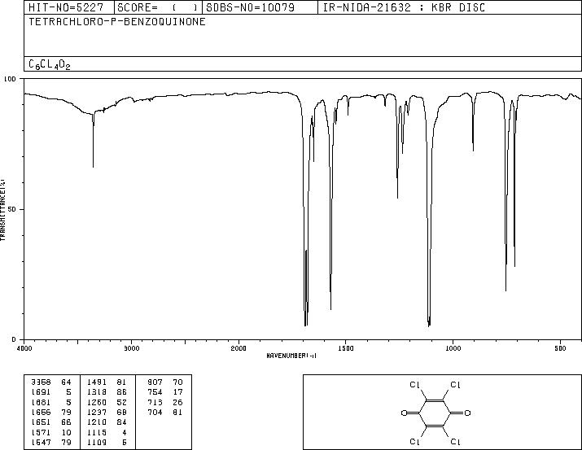Viewport: 582px width, 450px height.
Task: Select the 1237 68 peak table row
Action: coord(107,412)
